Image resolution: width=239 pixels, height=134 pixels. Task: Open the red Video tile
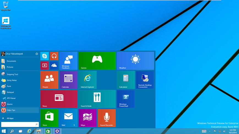coord(45,65)
